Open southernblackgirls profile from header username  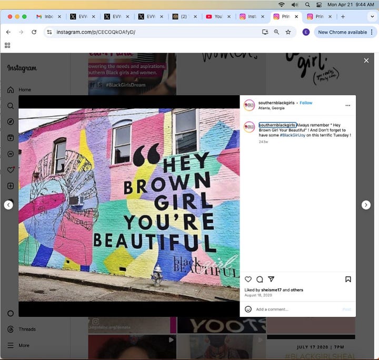point(276,103)
